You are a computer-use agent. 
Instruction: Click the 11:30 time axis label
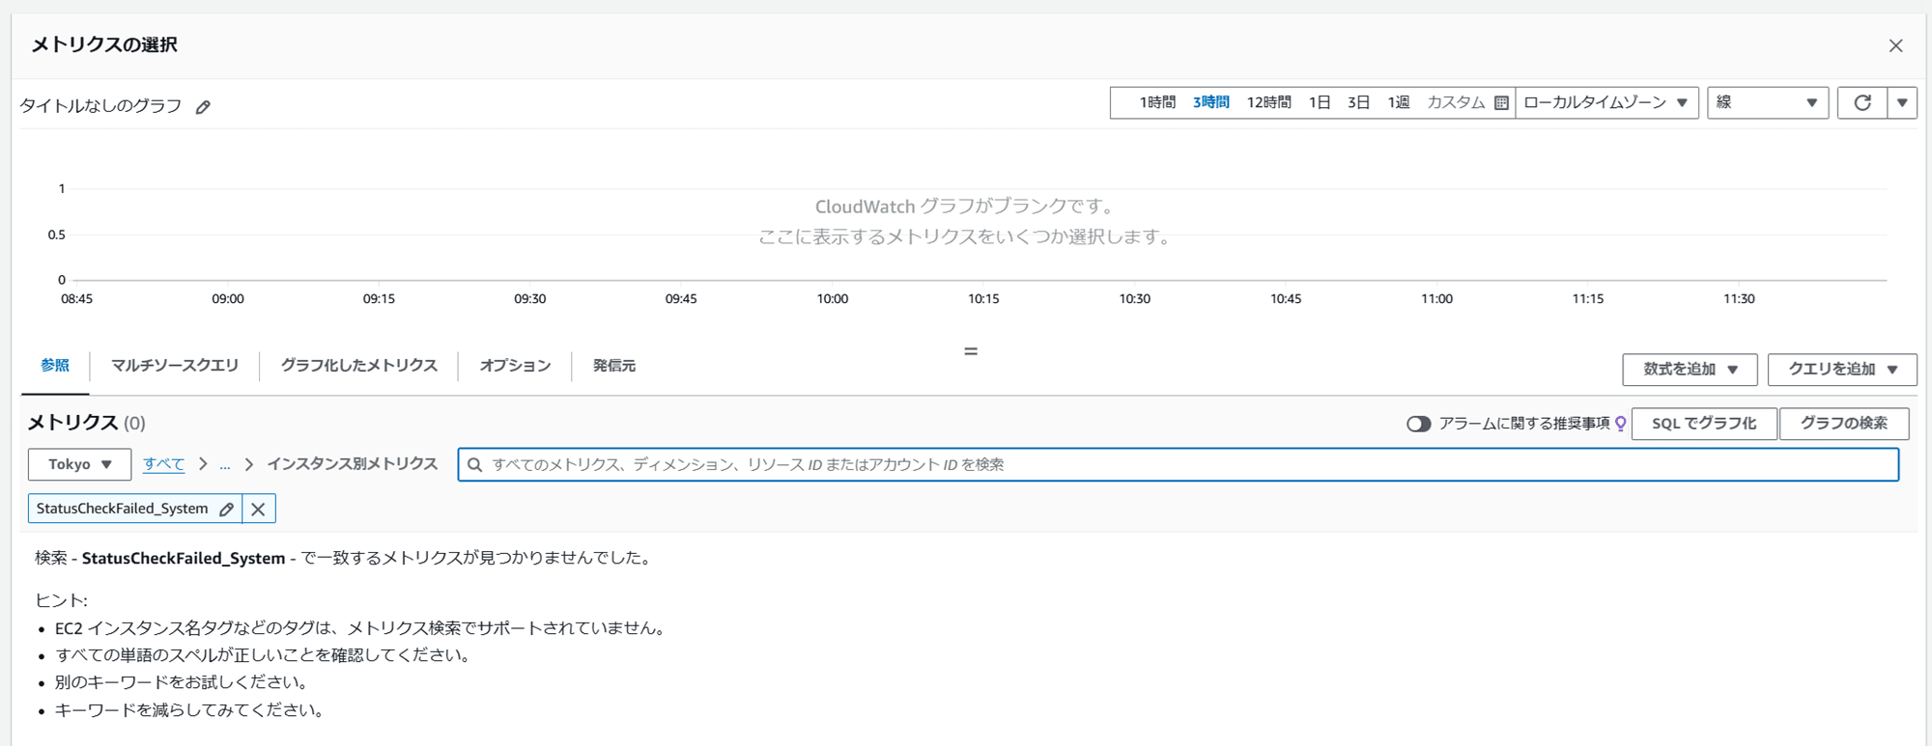pyautogui.click(x=1739, y=299)
